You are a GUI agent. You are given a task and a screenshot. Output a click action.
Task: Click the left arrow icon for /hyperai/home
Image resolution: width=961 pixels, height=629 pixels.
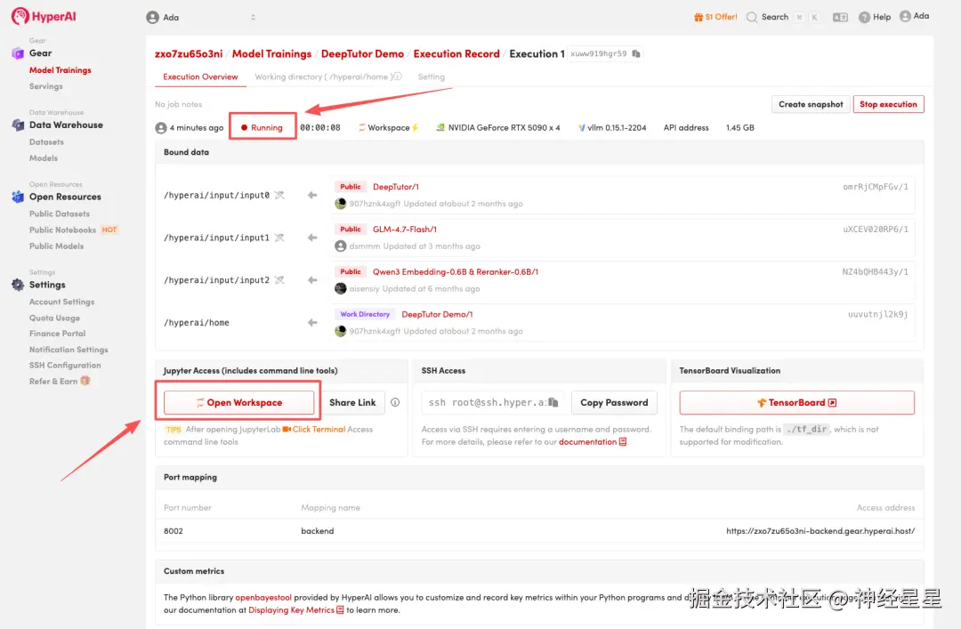click(x=312, y=322)
